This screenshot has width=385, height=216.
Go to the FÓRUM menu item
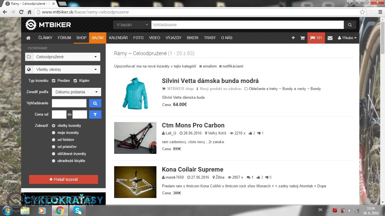(x=64, y=38)
